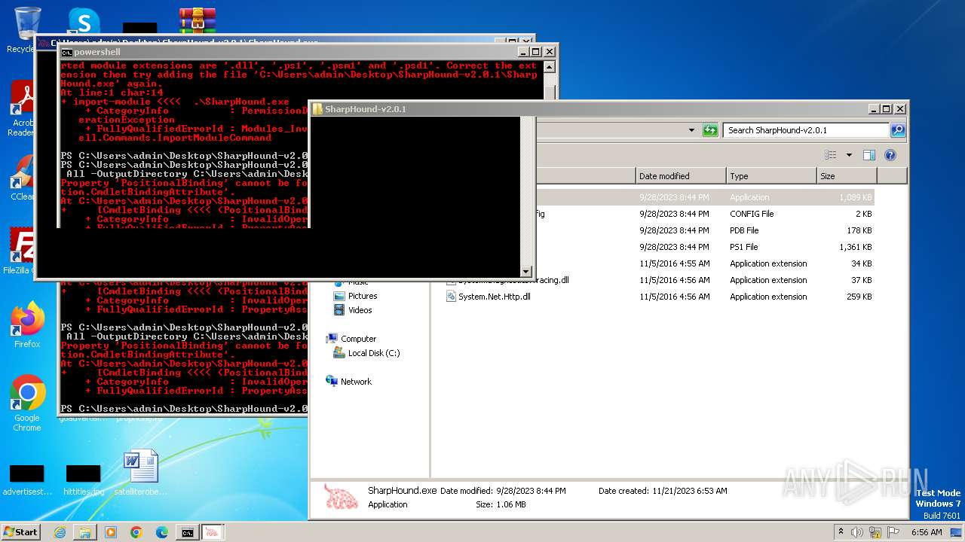Switch to the SharpHound taskbar button
Screen dimensions: 965x542
pyautogui.click(x=213, y=532)
